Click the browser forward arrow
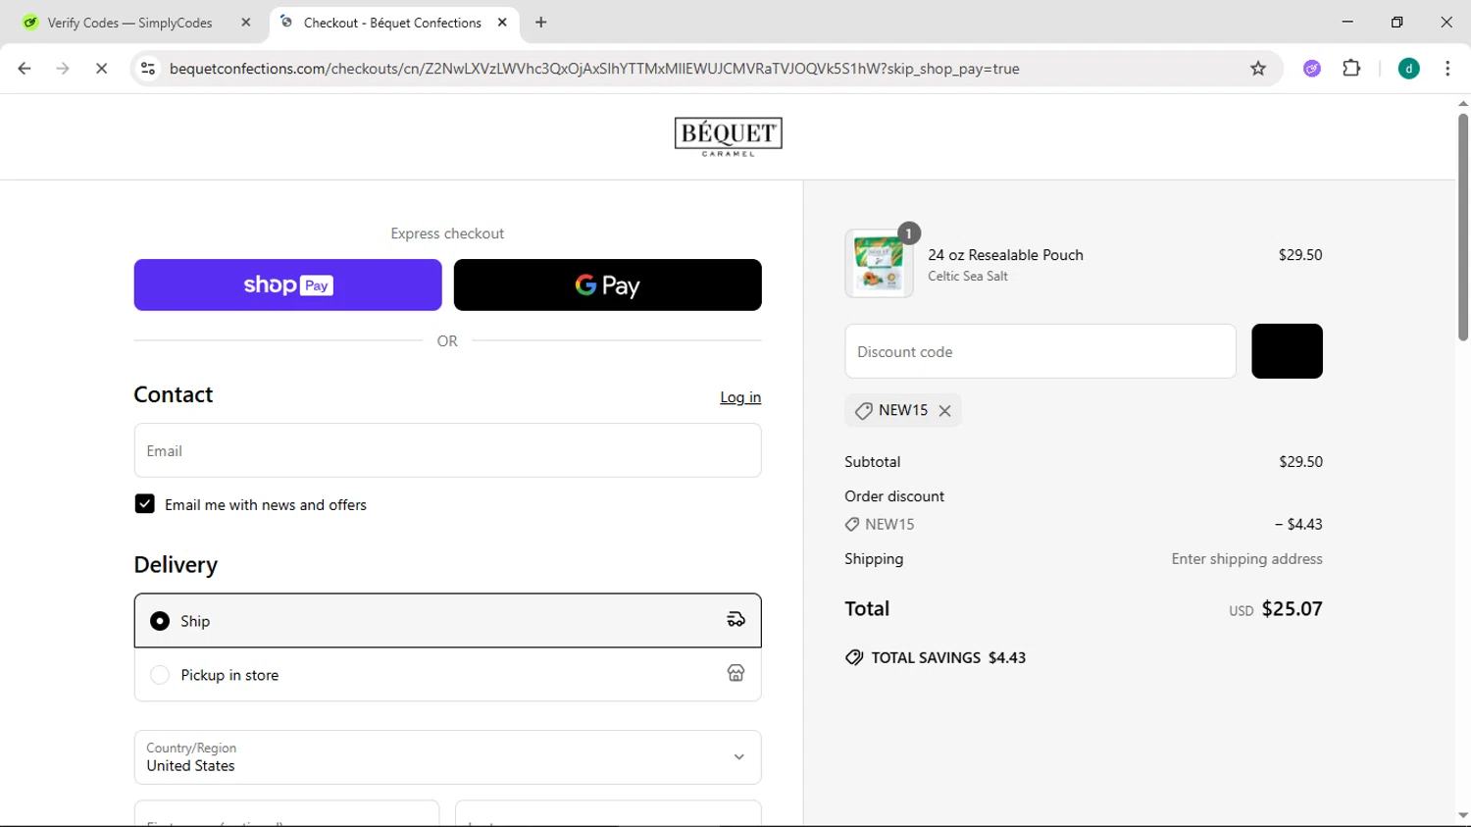Image resolution: width=1471 pixels, height=827 pixels. 63,69
